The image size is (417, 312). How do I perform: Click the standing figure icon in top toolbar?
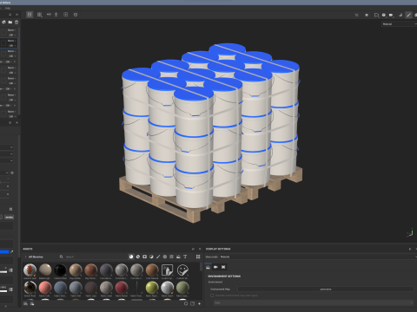click(x=56, y=15)
